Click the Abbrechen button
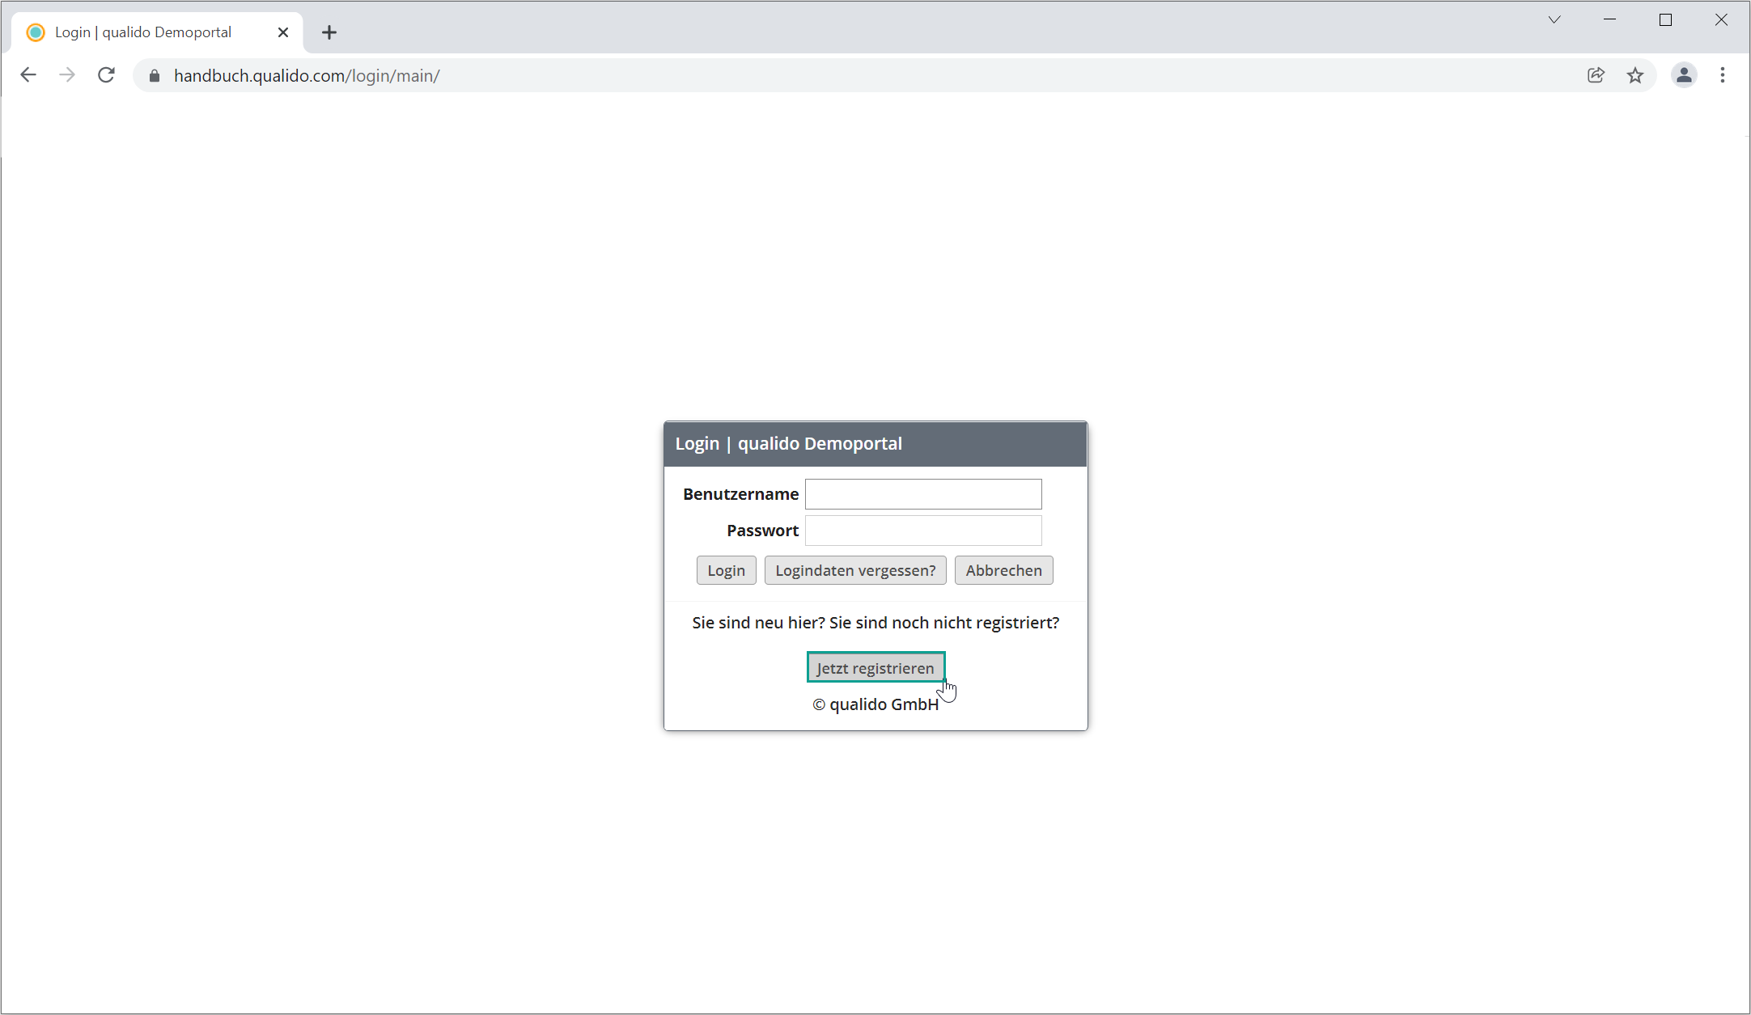Screen dimensions: 1751x1015 click(x=1003, y=570)
